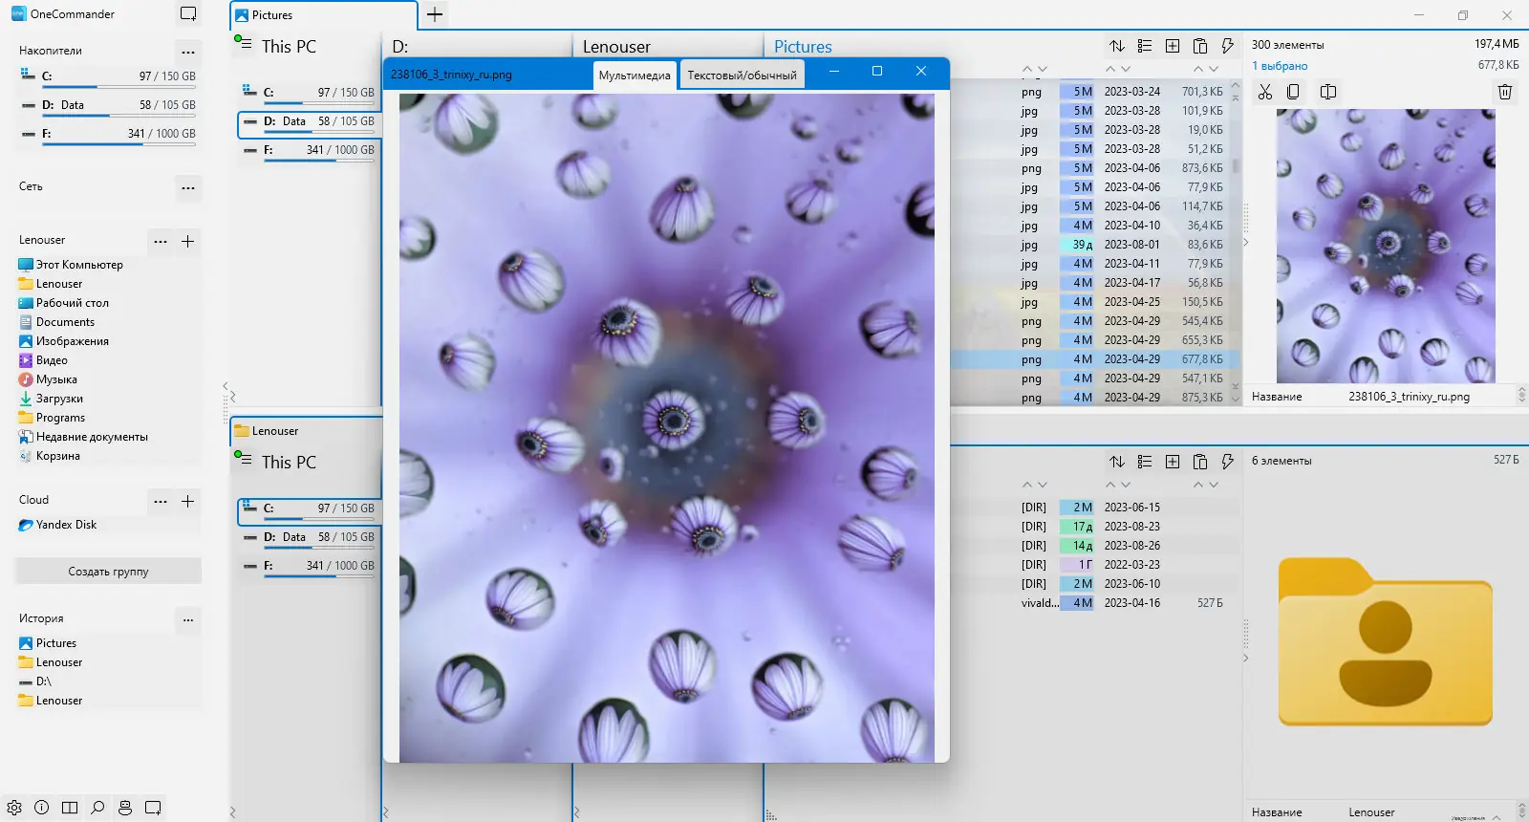Open Lenouser favorites group options menu

[161, 241]
